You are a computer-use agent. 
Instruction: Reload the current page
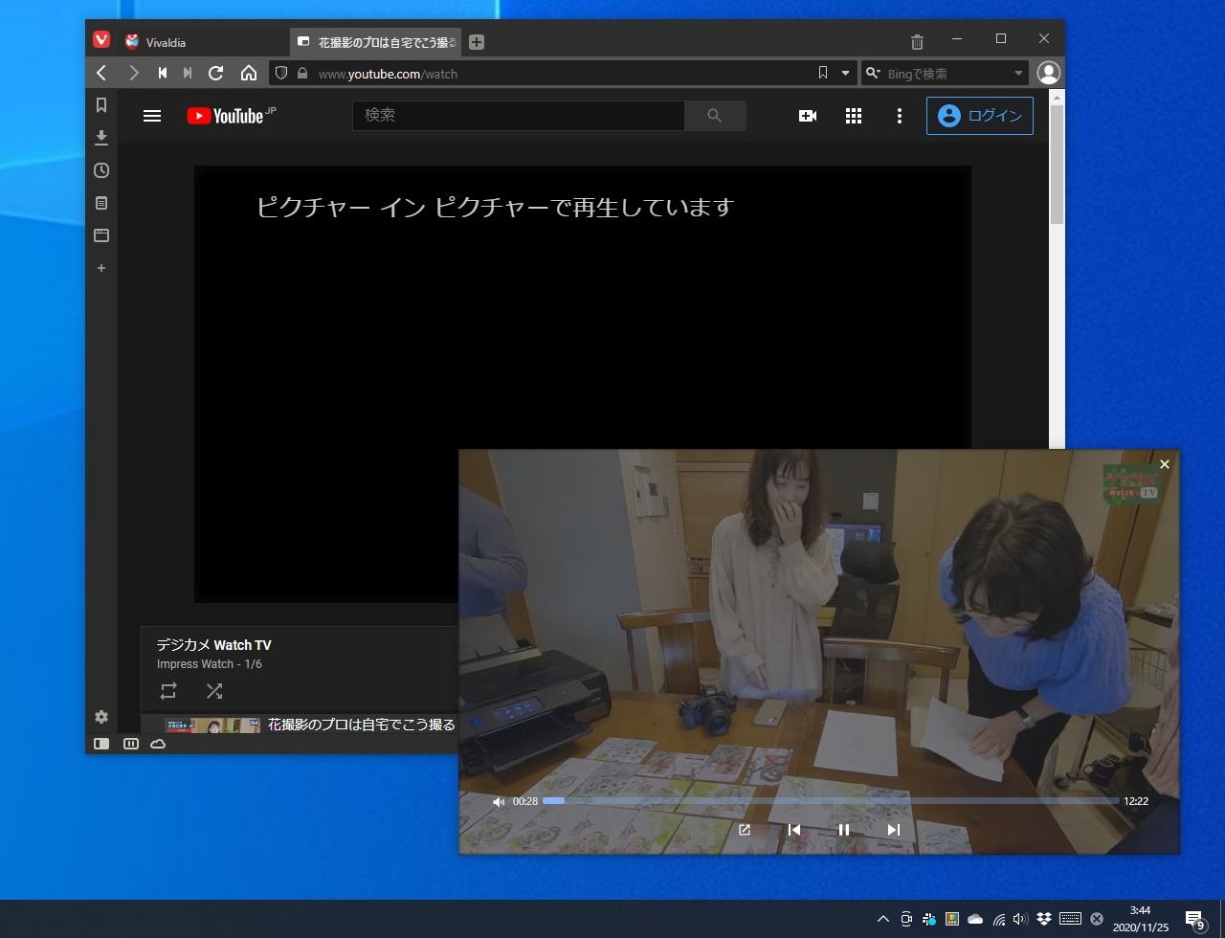coord(216,73)
